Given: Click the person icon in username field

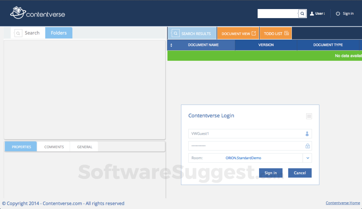Looking at the screenshot, I should tap(307, 134).
